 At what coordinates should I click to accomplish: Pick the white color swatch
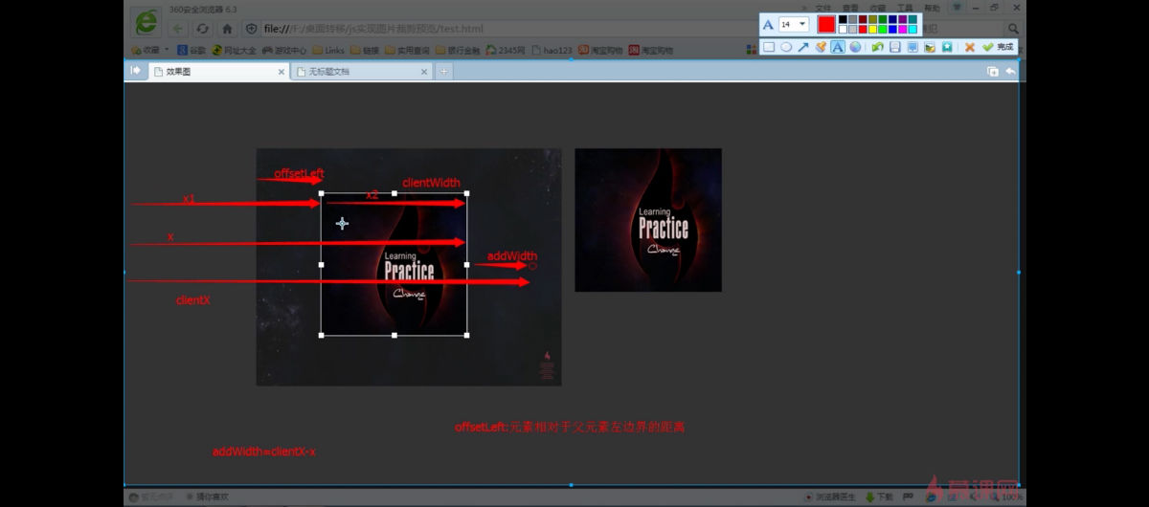pos(843,30)
